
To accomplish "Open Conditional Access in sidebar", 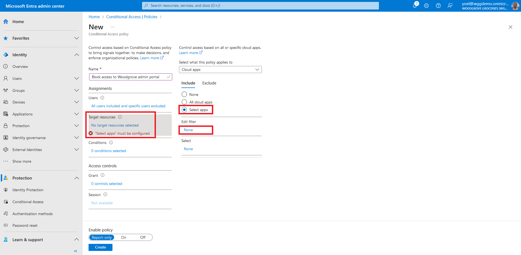I will click(28, 202).
